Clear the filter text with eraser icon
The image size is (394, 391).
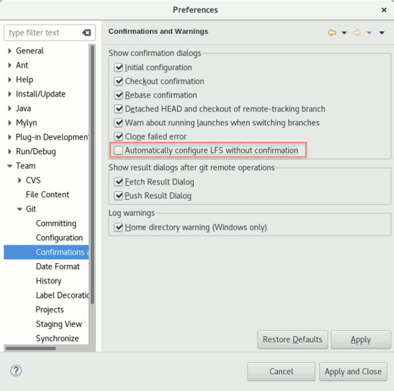pyautogui.click(x=87, y=33)
